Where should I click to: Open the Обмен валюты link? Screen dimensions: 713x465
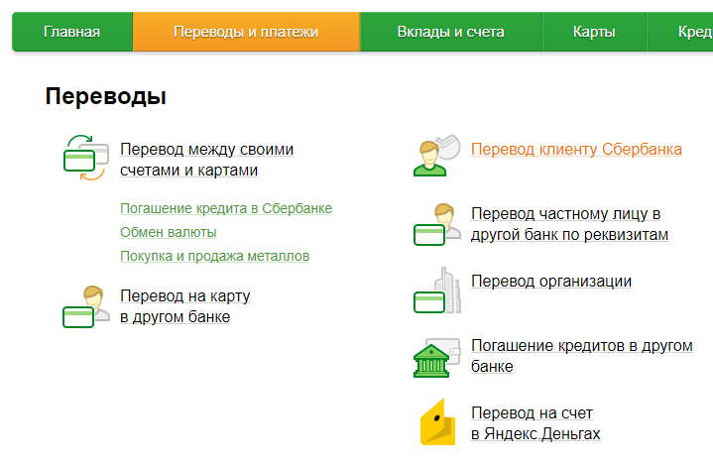click(x=169, y=232)
